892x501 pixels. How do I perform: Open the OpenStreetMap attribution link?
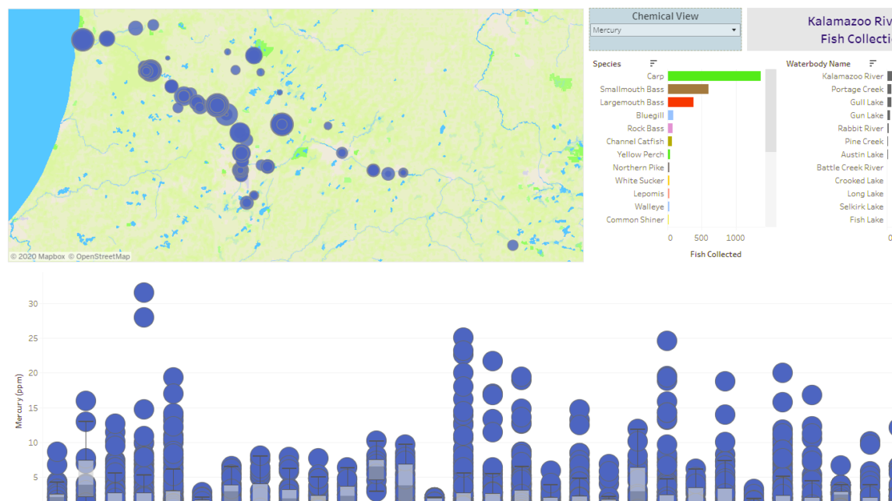(100, 256)
